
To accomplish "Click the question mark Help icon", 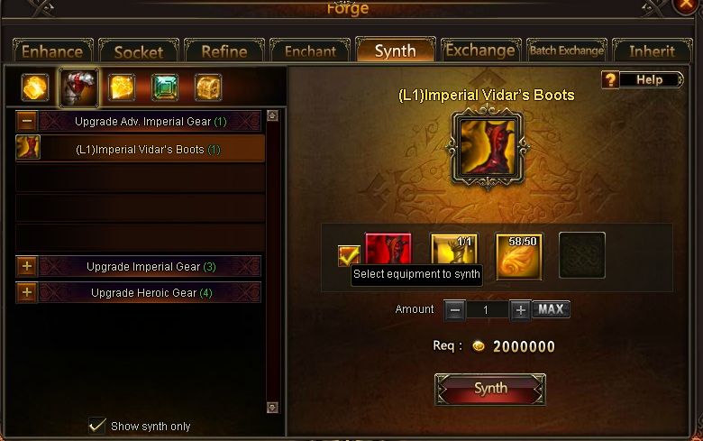I will point(610,80).
